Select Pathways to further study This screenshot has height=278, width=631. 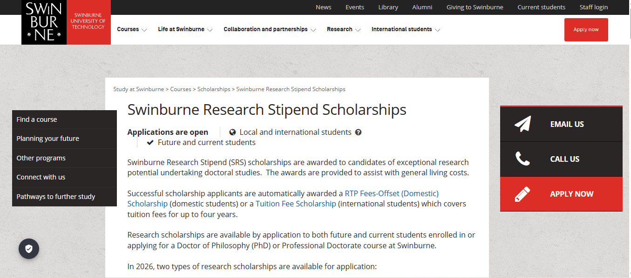point(64,197)
